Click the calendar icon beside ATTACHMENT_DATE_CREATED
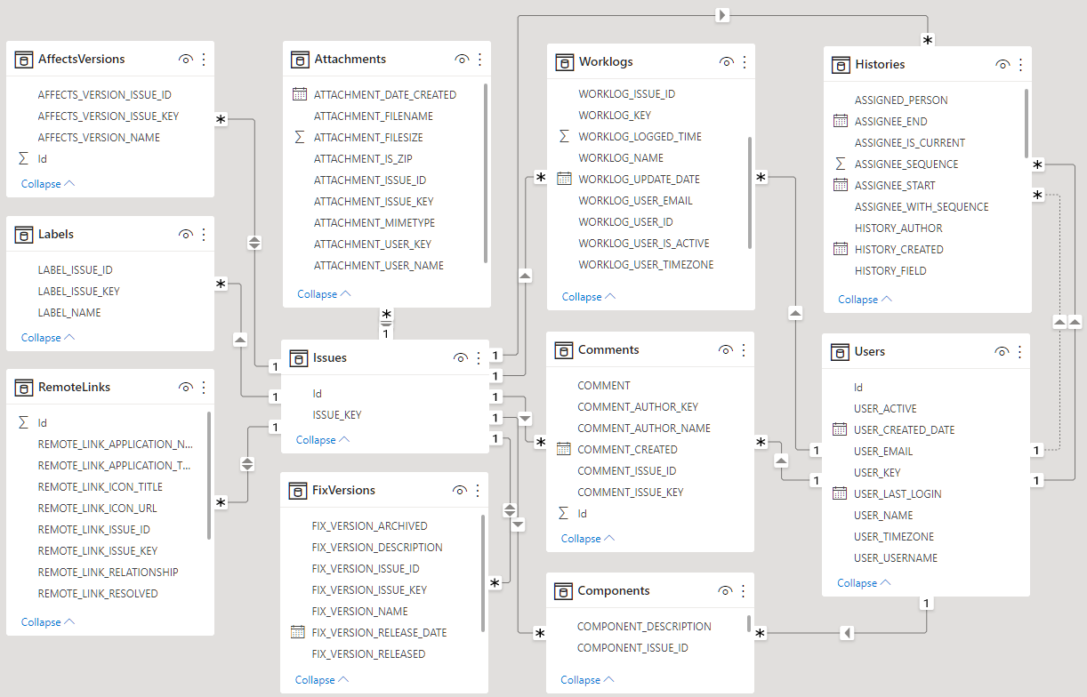This screenshot has height=697, width=1087. [x=300, y=94]
